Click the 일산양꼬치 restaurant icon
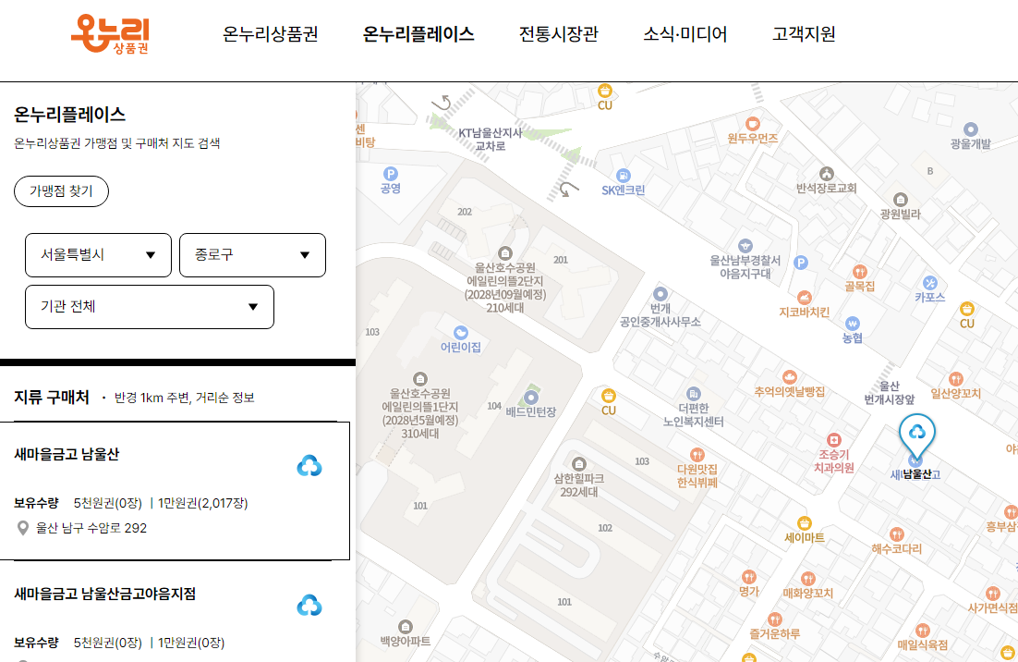 pyautogui.click(x=956, y=379)
